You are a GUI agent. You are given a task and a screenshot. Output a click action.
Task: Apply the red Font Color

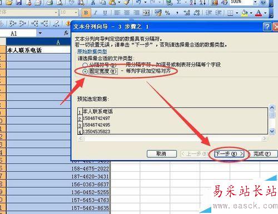click(259, 13)
